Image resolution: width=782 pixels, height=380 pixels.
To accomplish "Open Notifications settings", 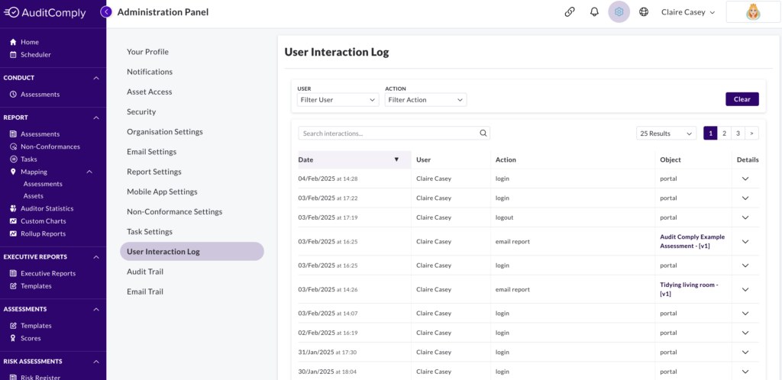I will click(150, 72).
